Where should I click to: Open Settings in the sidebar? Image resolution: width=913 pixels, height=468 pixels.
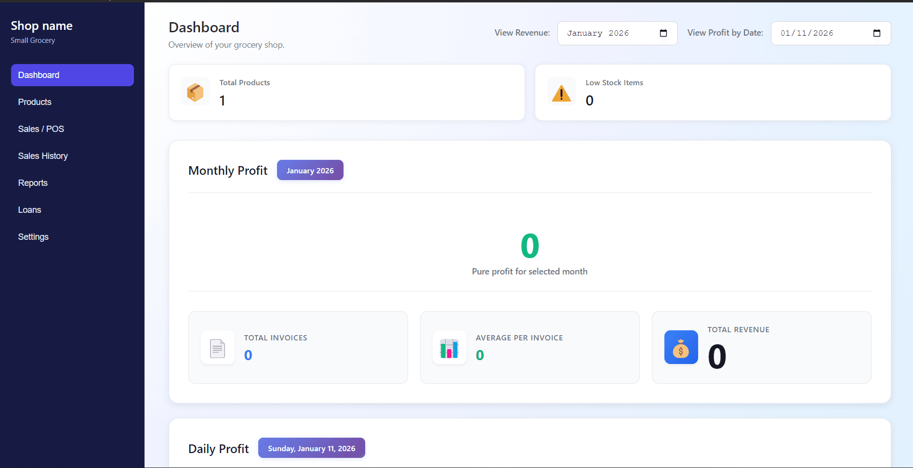click(x=72, y=237)
